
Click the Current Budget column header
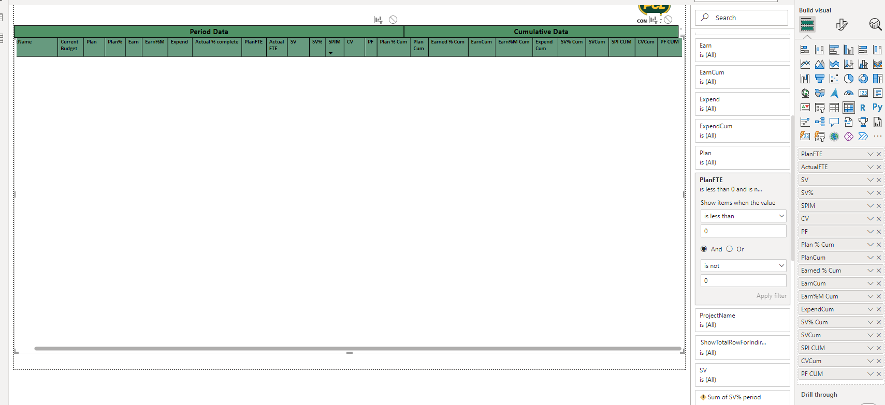pos(70,46)
